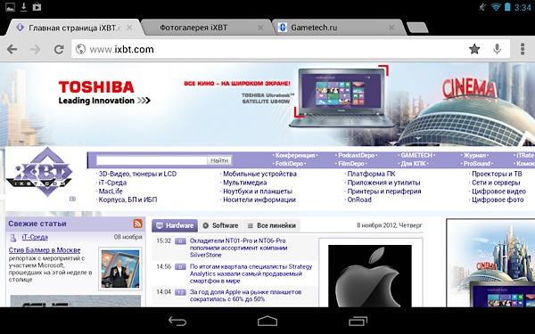
Task: Open the FilmDepo link
Action: 350,164
